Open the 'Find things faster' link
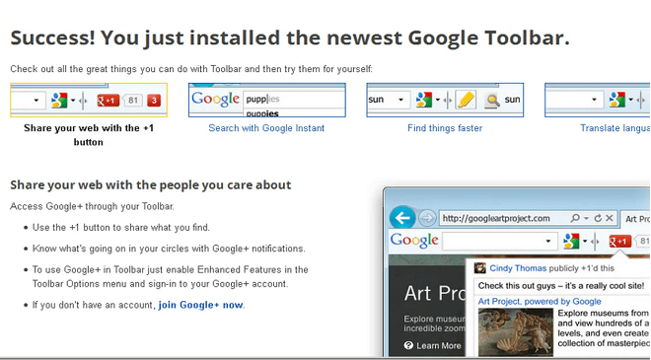The height and width of the screenshot is (360, 651). click(445, 128)
